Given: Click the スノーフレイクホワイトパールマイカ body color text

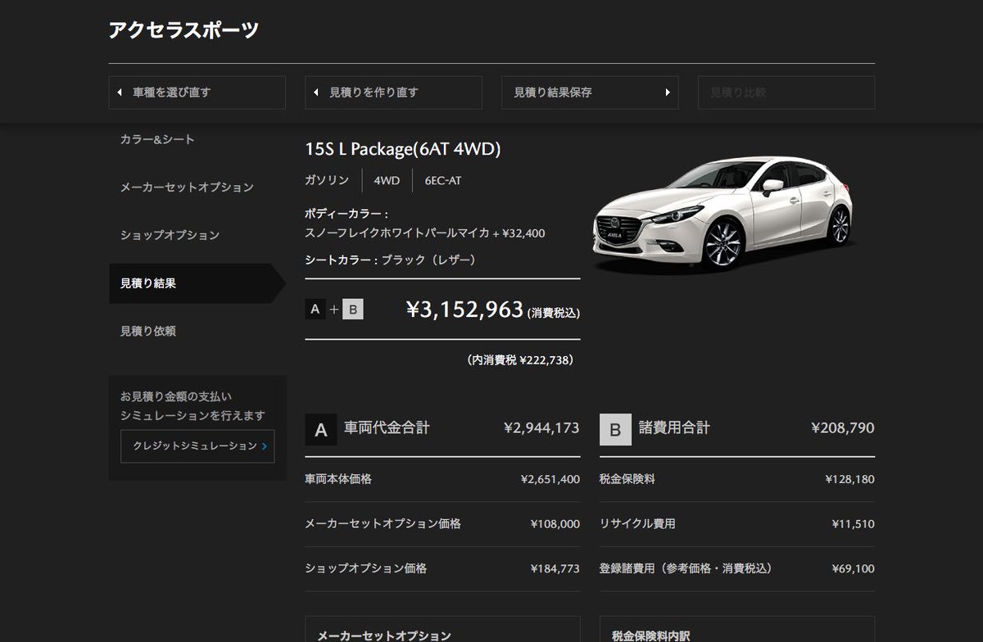Looking at the screenshot, I should (424, 233).
